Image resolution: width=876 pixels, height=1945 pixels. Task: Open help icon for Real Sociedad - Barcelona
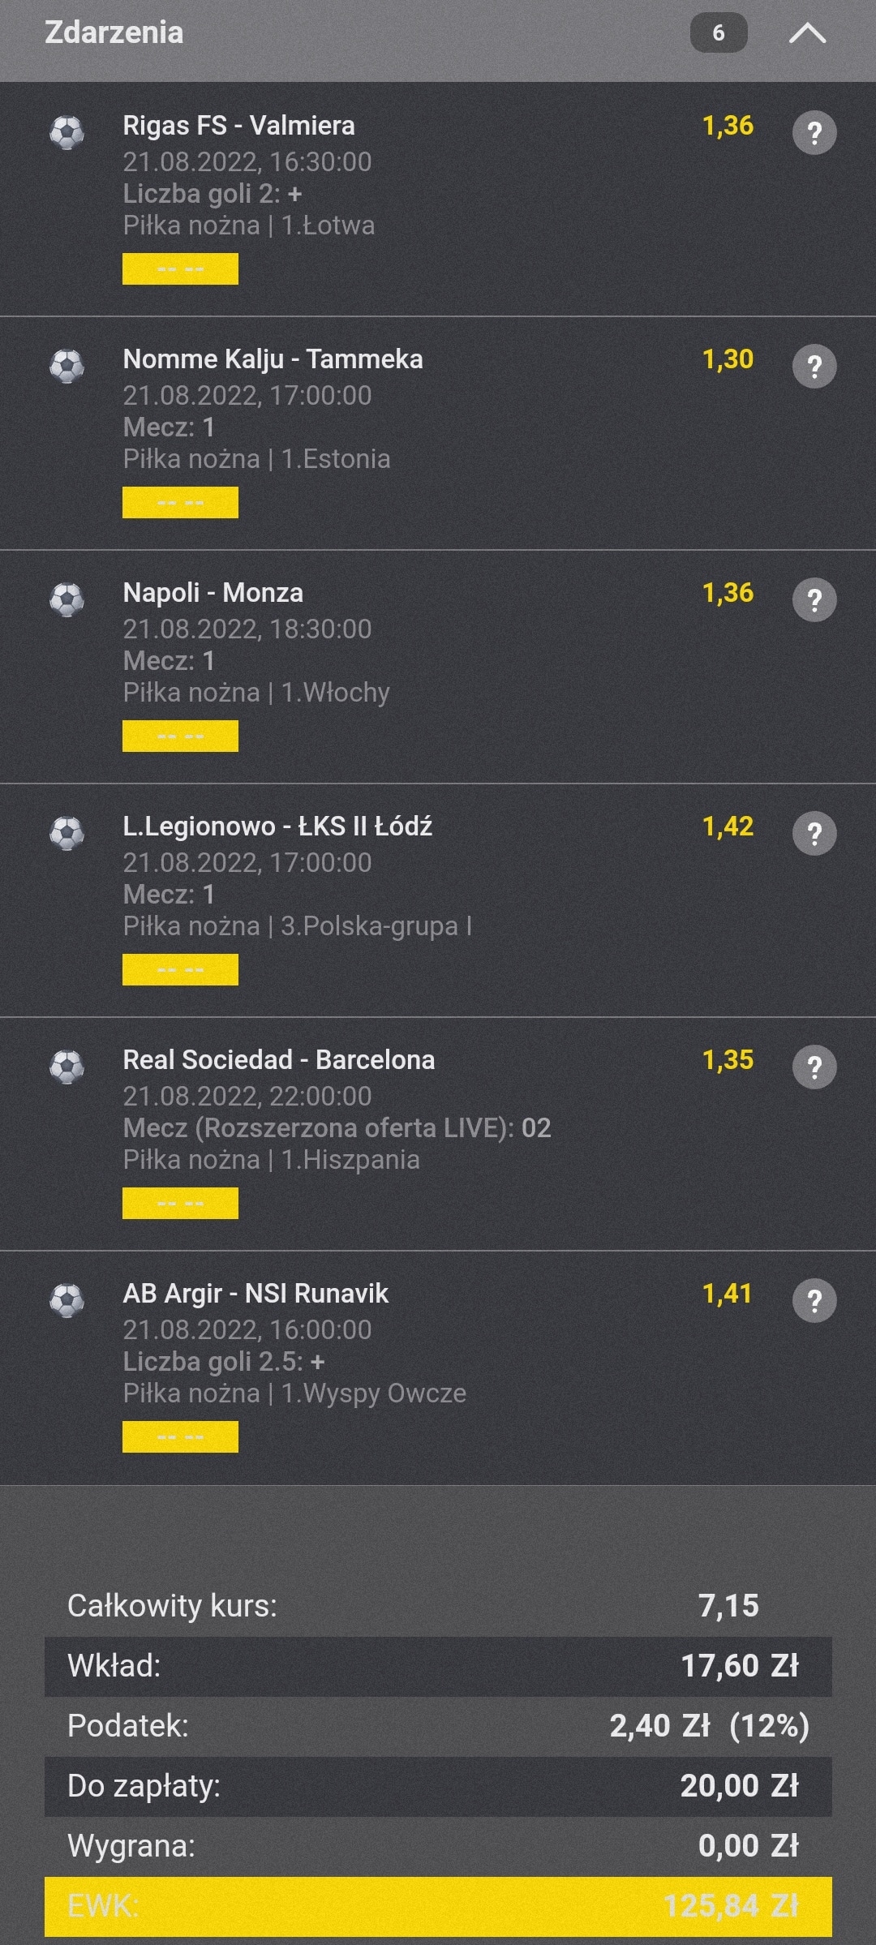point(814,1067)
